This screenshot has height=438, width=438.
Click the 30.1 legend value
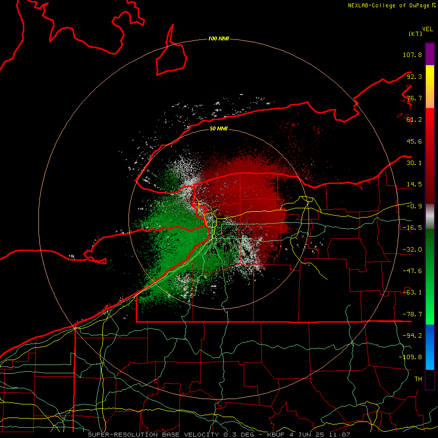(414, 163)
